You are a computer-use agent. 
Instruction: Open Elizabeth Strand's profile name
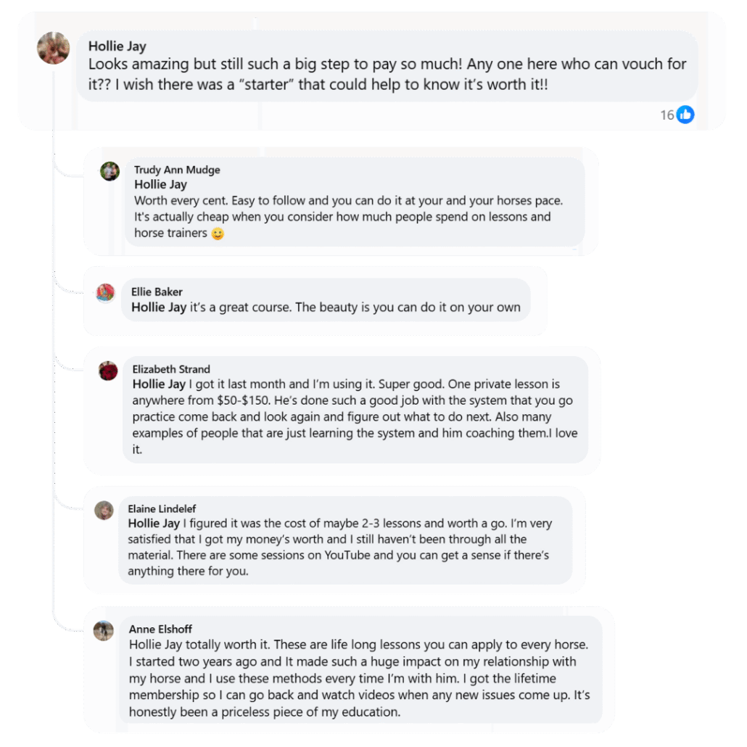(171, 369)
